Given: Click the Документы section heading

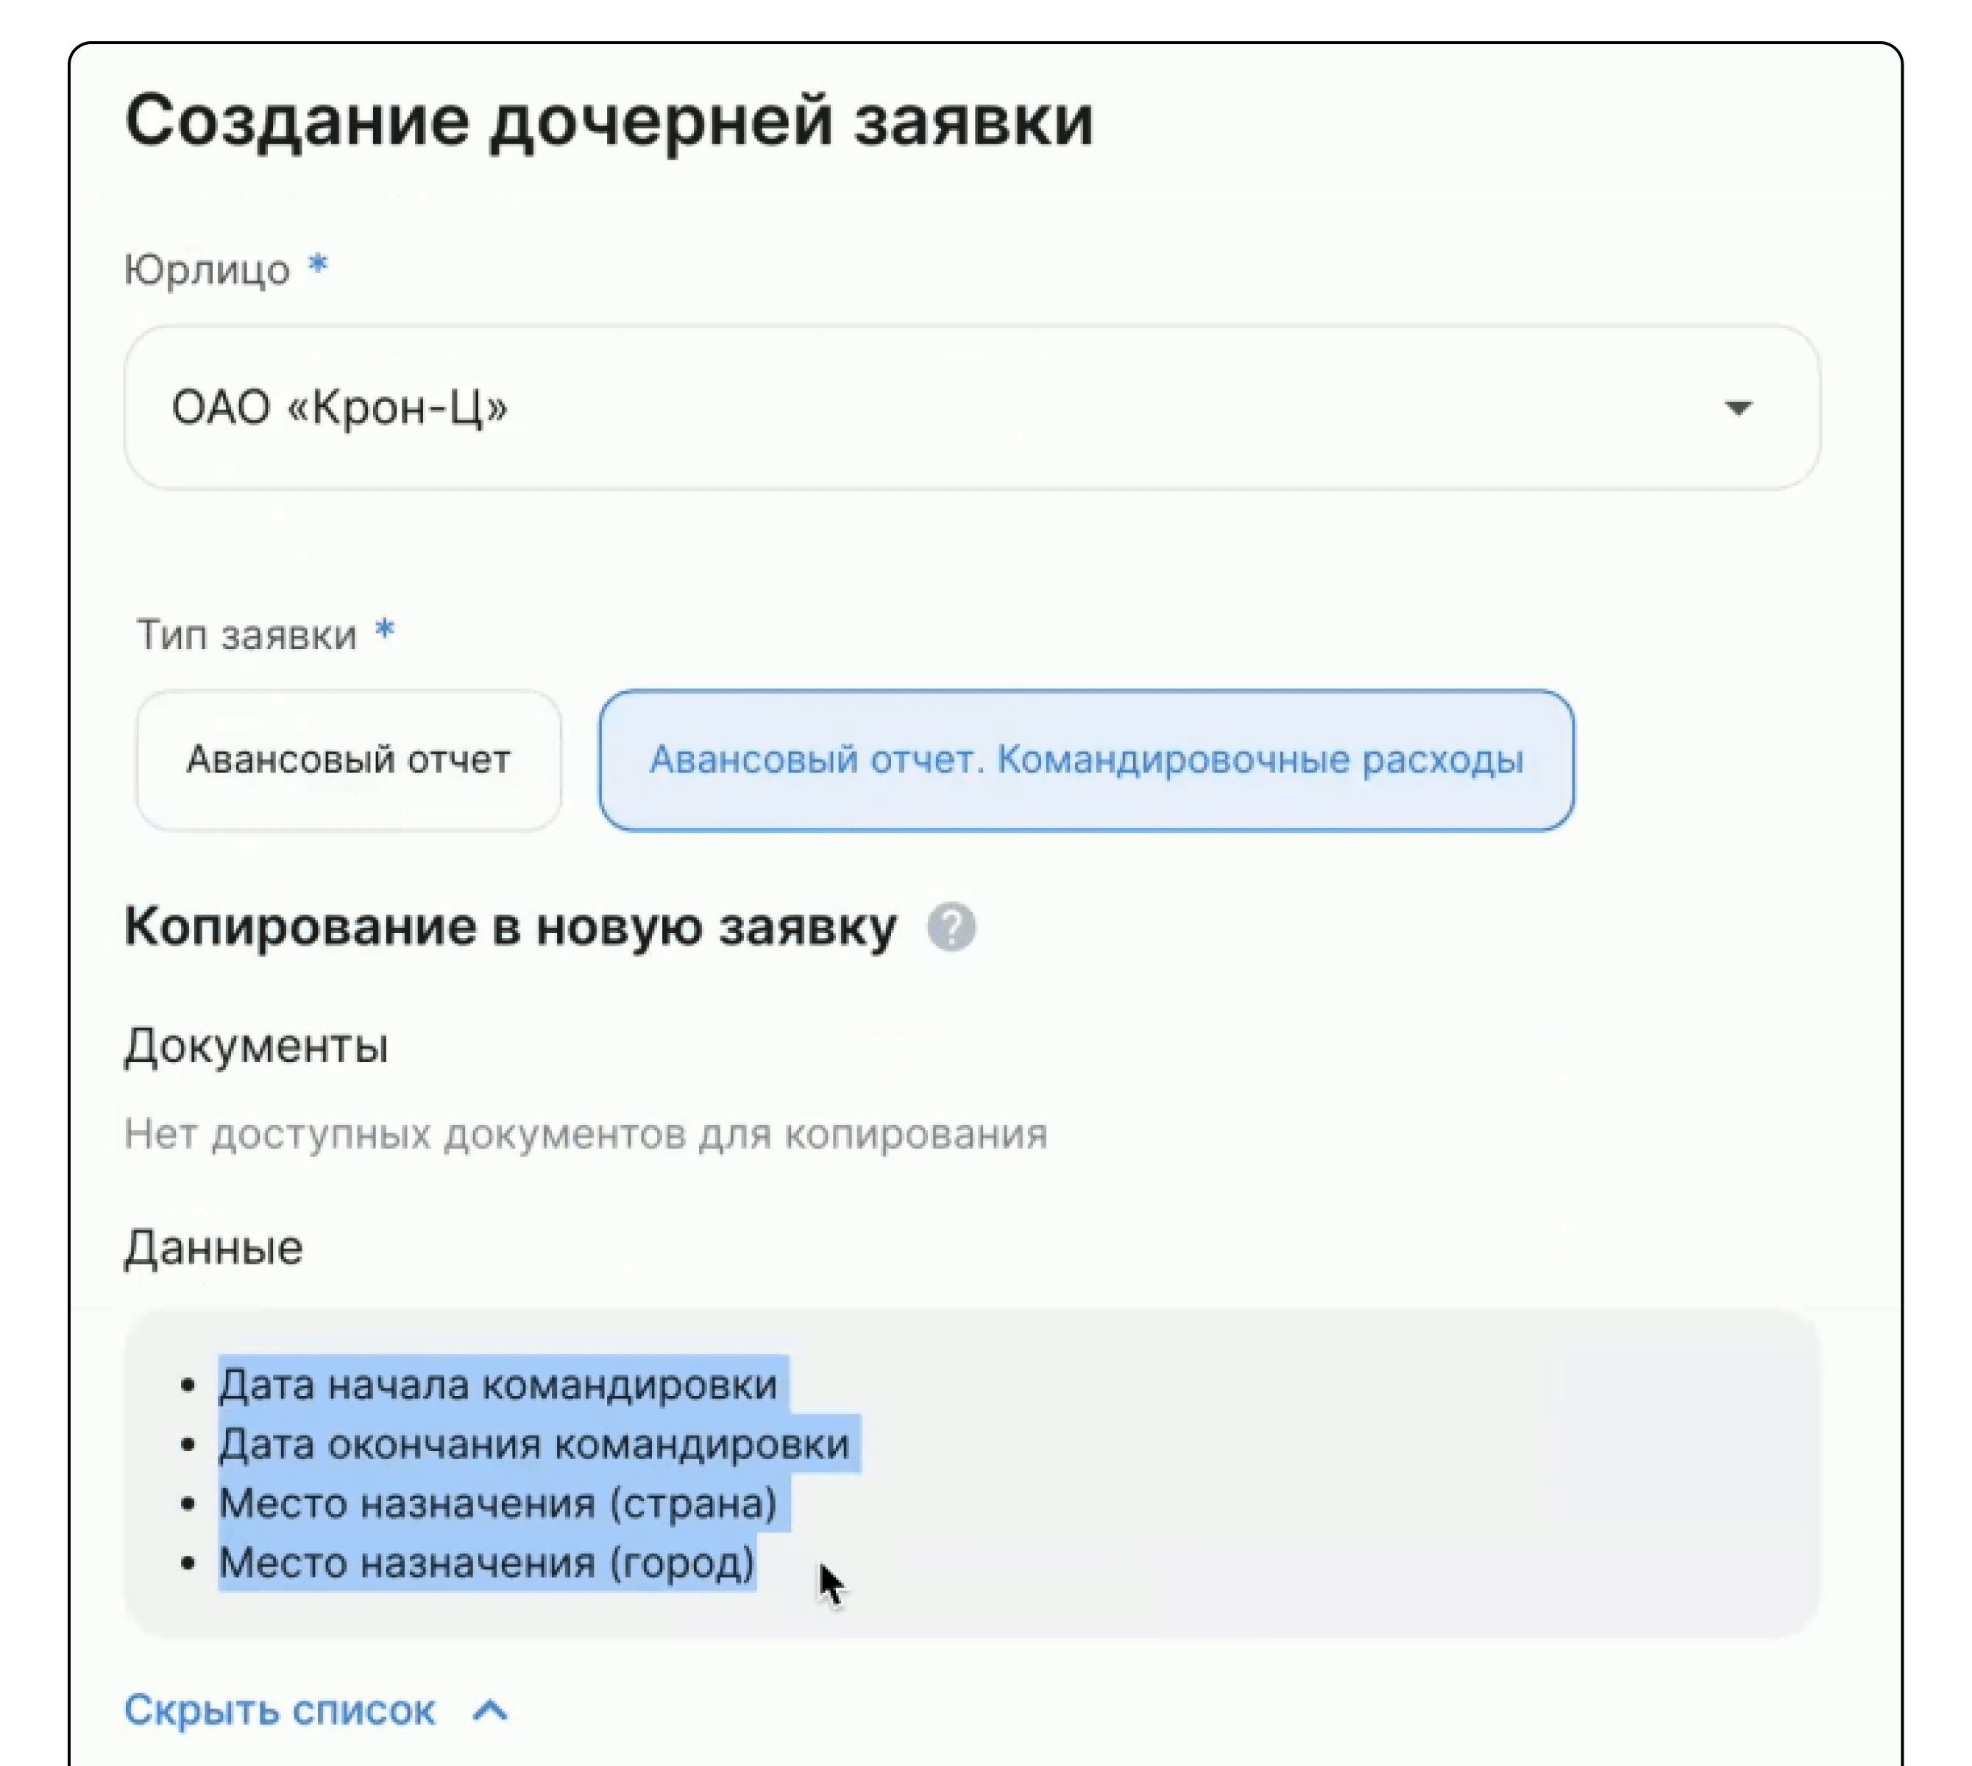Looking at the screenshot, I should point(256,1046).
